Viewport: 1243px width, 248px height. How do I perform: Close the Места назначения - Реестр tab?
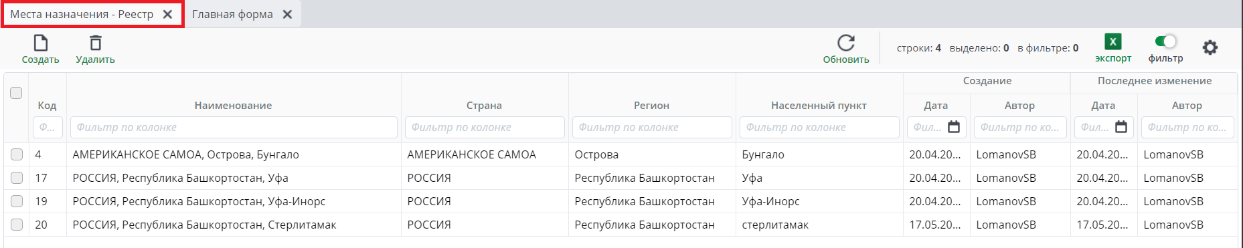click(168, 14)
